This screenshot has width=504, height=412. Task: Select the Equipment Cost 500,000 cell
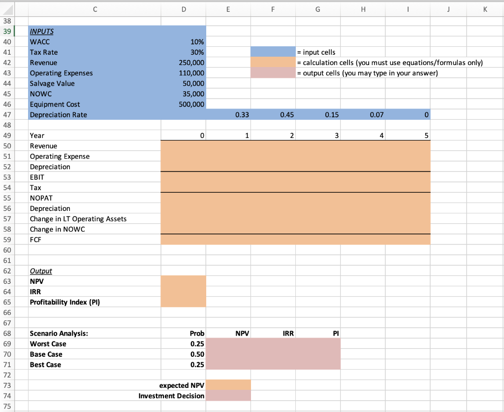(x=184, y=104)
